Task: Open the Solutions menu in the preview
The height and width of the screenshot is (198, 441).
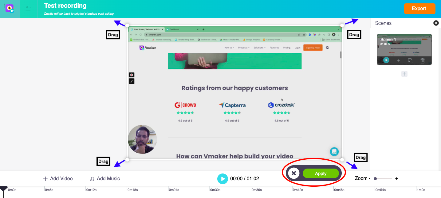Action: coord(260,48)
